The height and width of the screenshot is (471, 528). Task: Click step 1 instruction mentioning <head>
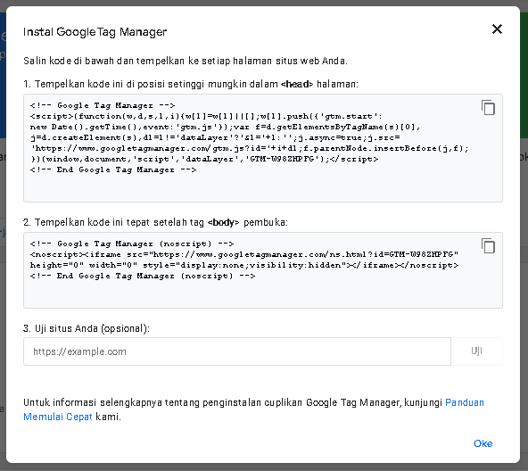pos(191,84)
